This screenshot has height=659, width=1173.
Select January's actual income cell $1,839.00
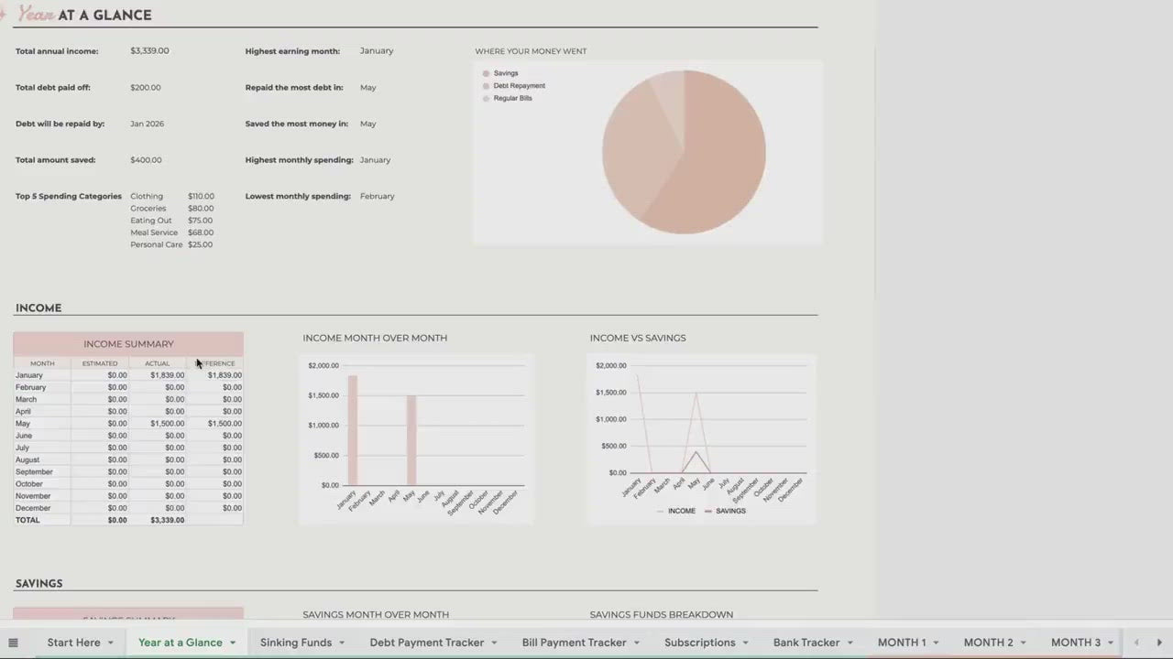click(x=167, y=375)
